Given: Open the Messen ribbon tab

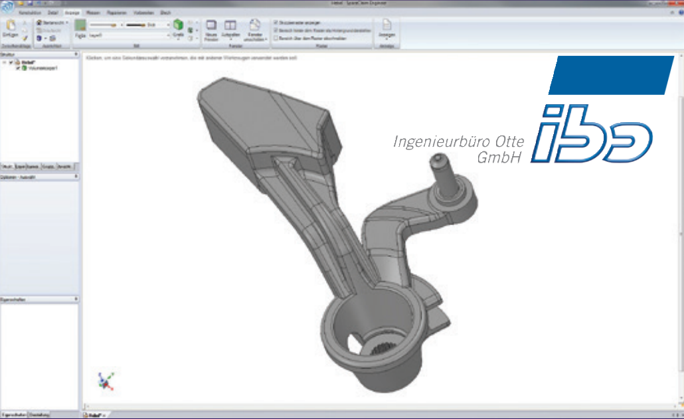Looking at the screenshot, I should [x=94, y=13].
